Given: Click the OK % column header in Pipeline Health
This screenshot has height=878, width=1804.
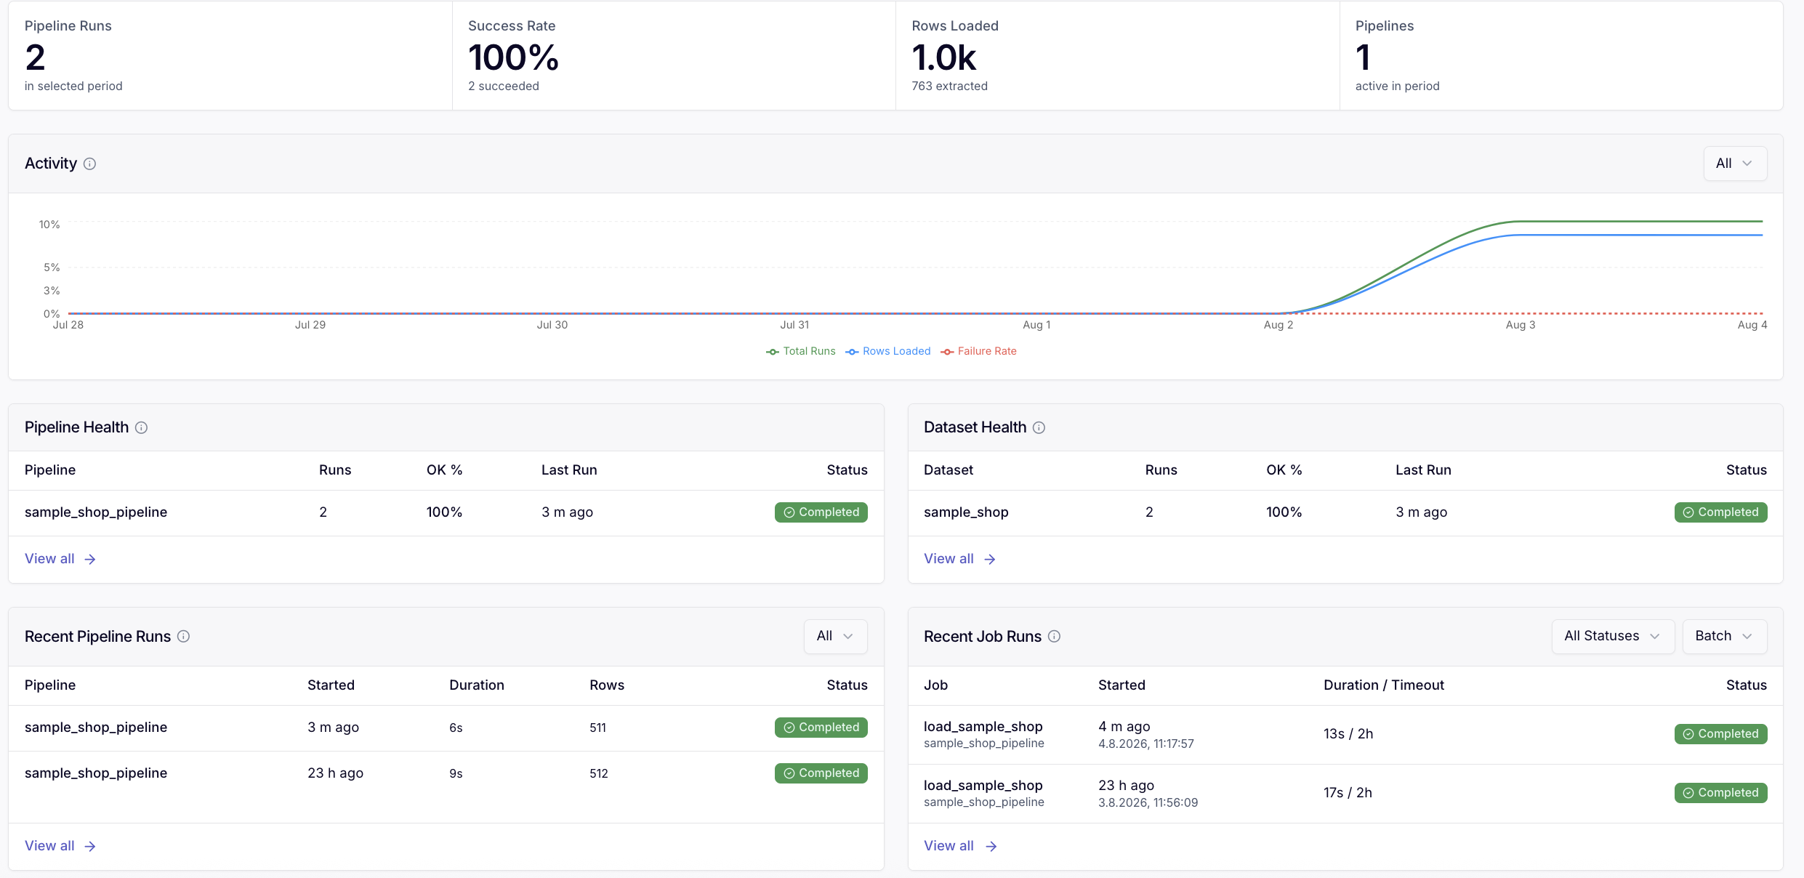Looking at the screenshot, I should pos(444,470).
